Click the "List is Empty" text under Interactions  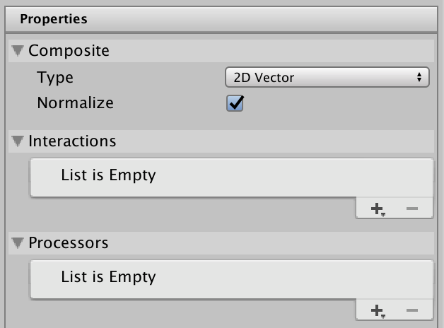tap(108, 175)
